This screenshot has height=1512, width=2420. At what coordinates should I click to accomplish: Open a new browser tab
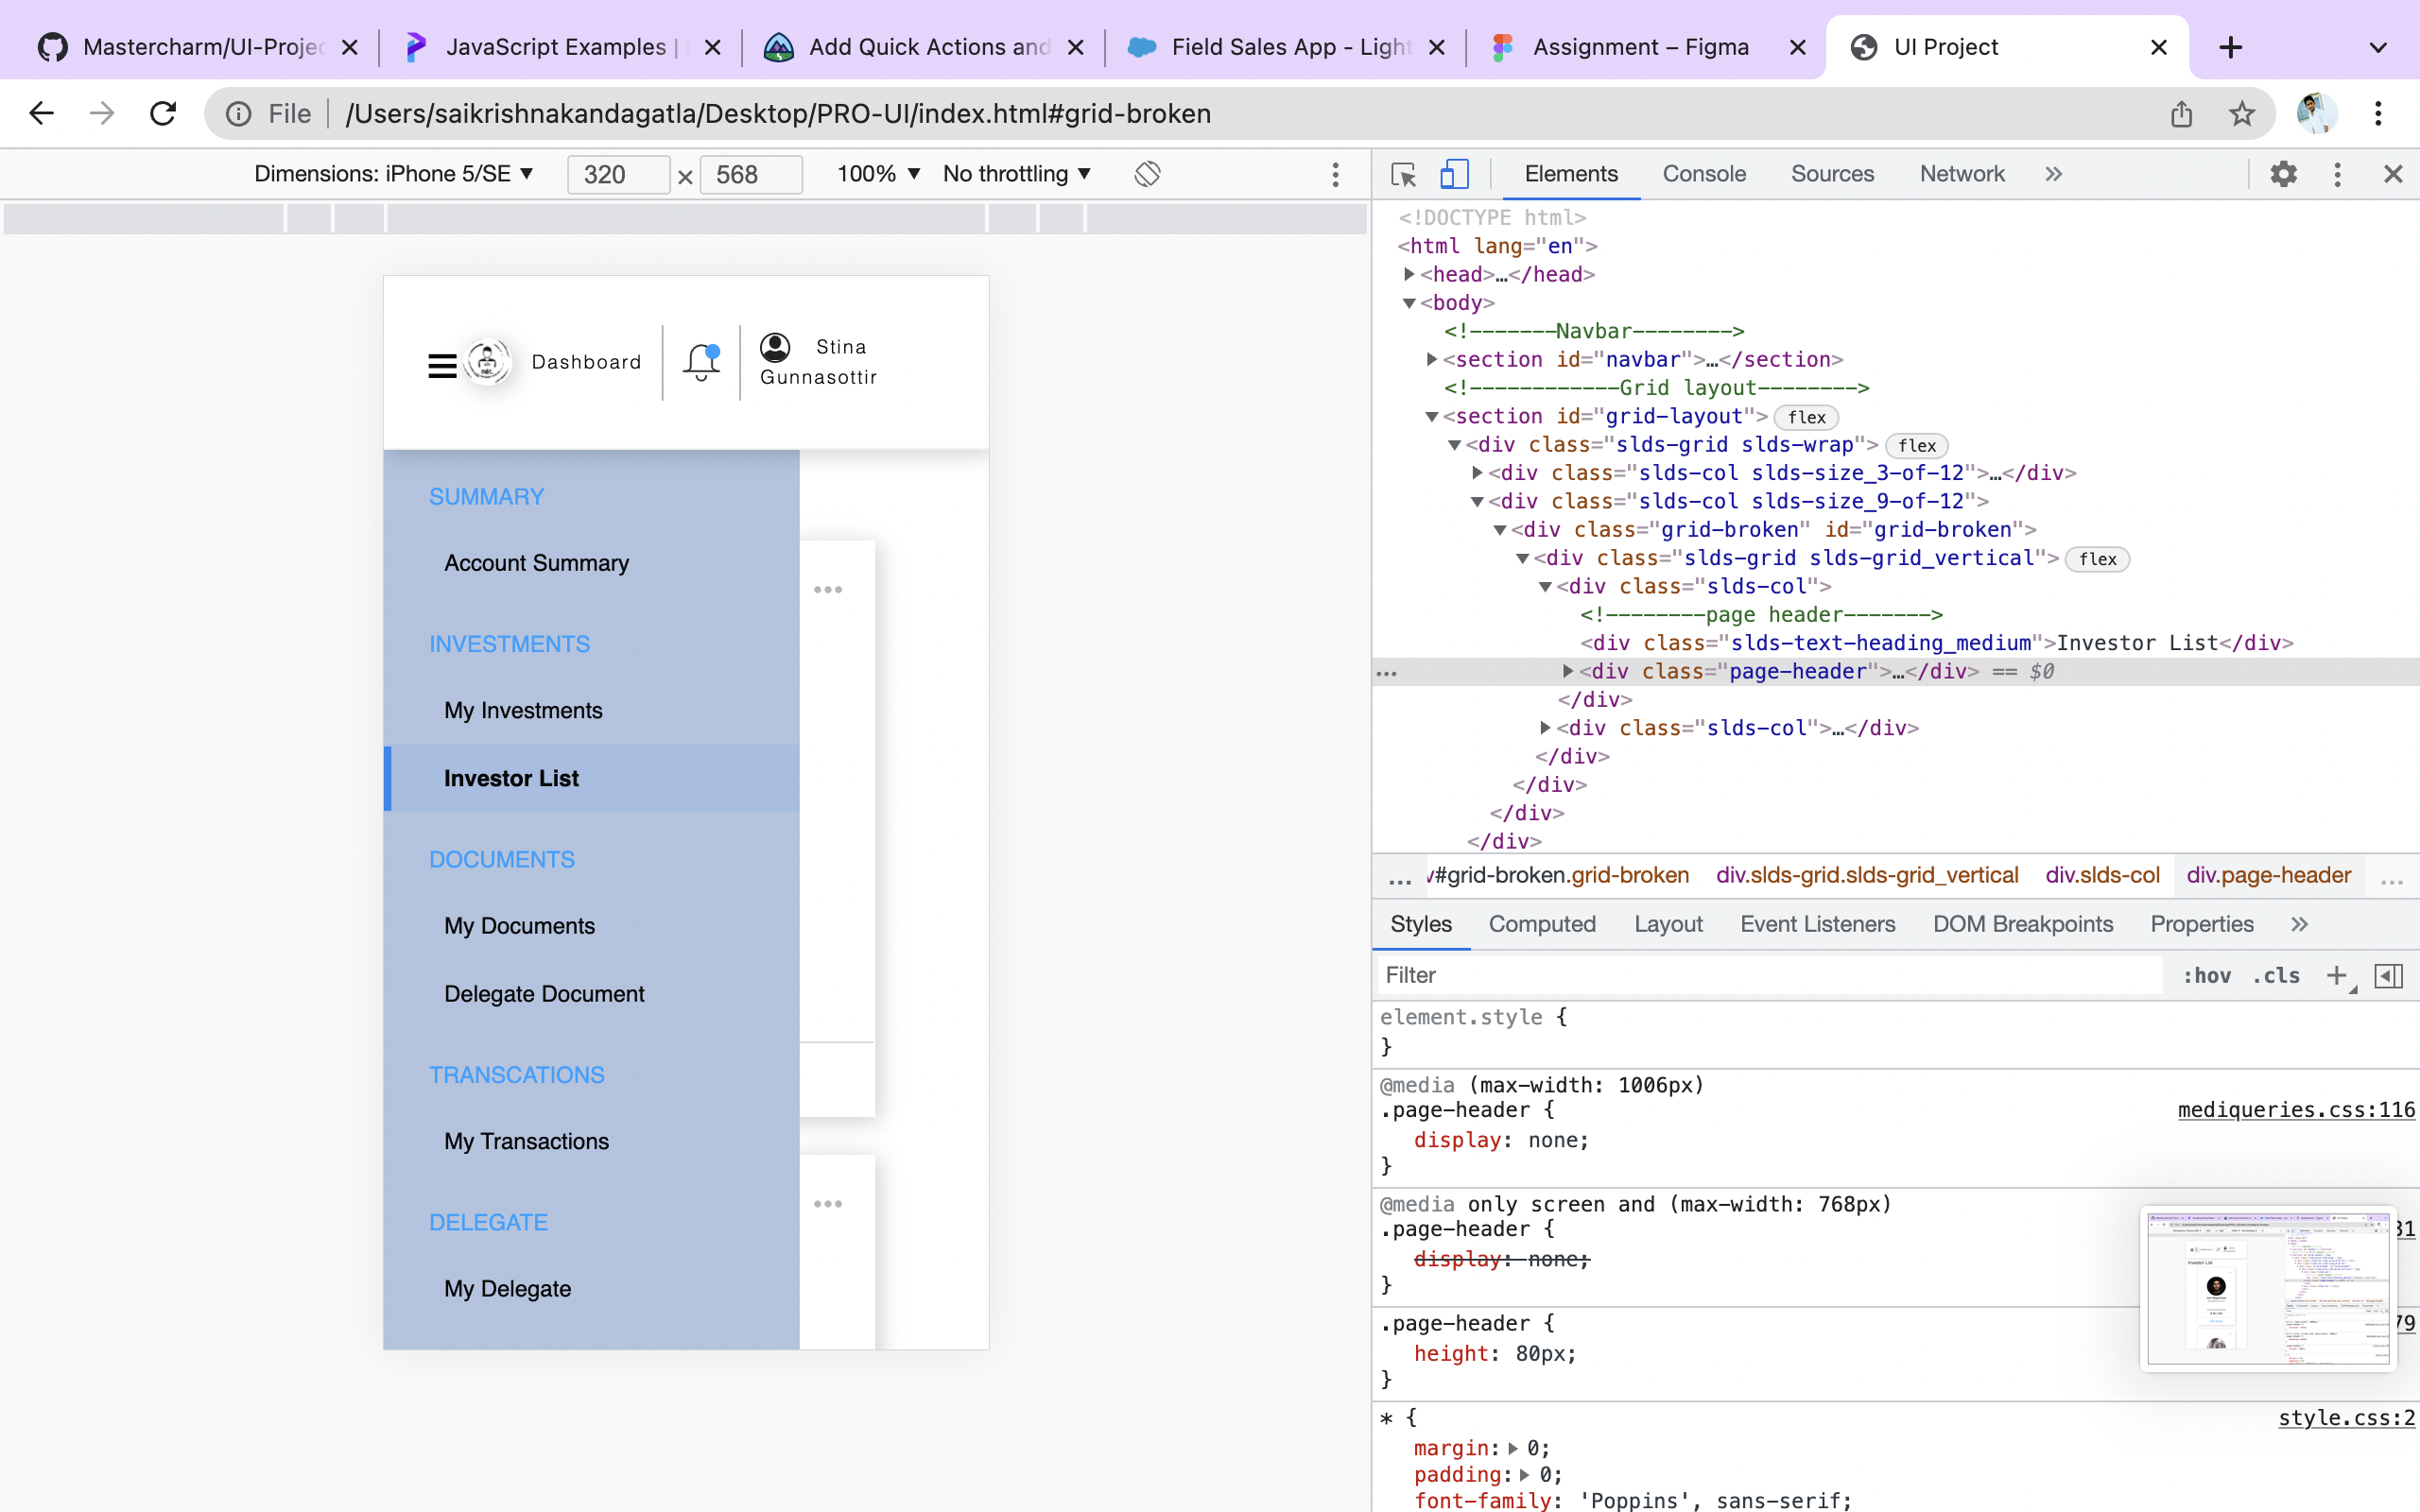click(2231, 47)
